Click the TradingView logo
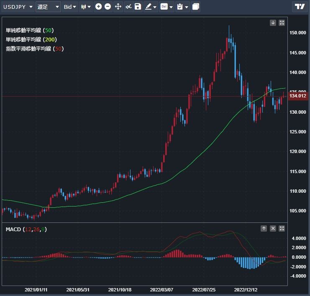This screenshot has width=310, height=296. 300,7
